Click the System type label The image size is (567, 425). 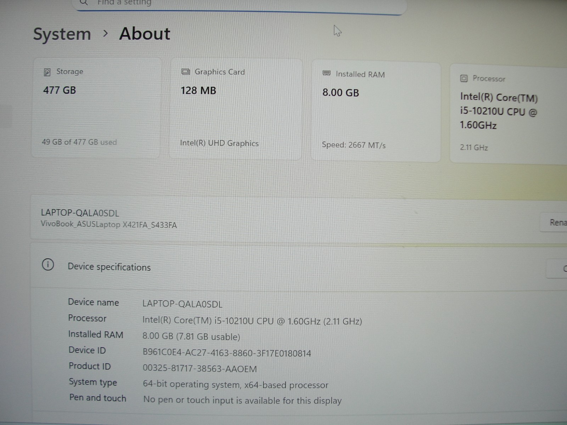[93, 382]
